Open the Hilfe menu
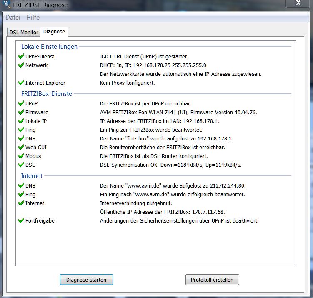This screenshot has height=298, width=313. tap(33, 18)
